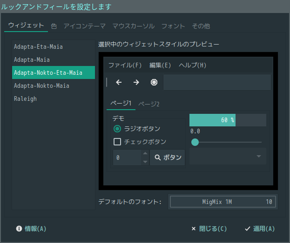The image size is (290, 243).
Task: Apply changes with 適用(A) button
Action: (x=260, y=229)
